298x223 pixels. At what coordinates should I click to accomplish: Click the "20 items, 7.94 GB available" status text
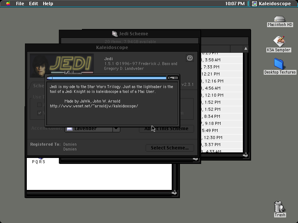130,42
